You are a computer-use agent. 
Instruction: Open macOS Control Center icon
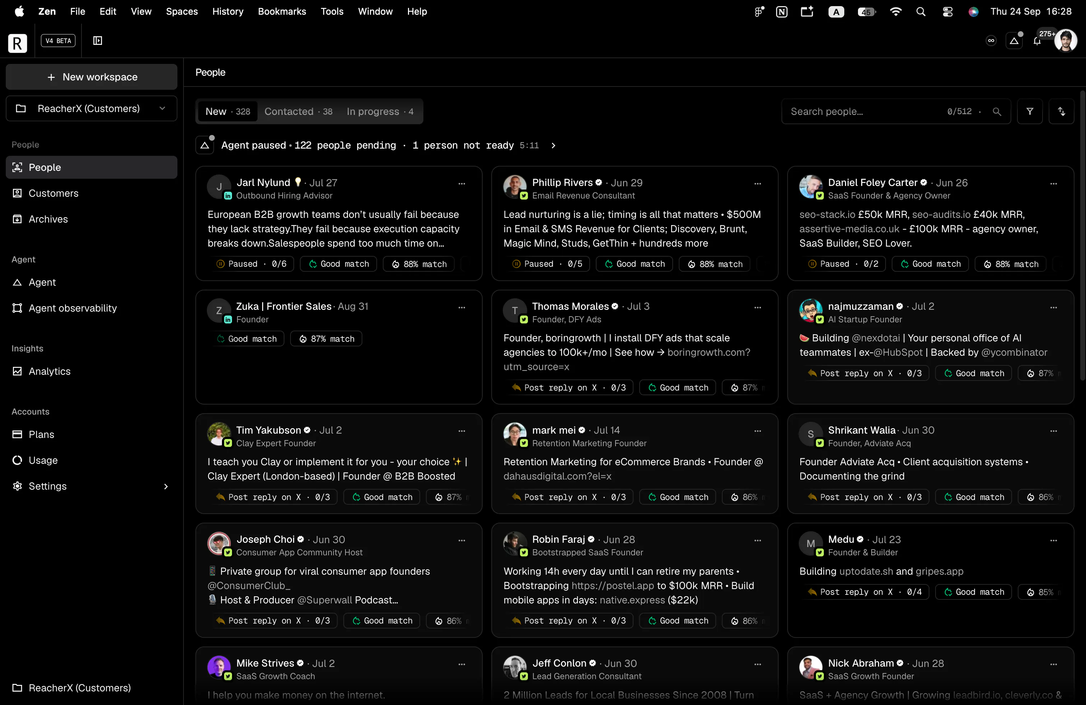click(948, 11)
